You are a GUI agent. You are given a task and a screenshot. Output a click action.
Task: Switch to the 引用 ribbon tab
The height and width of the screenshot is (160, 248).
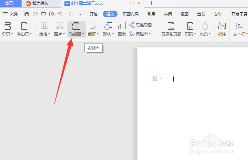tap(151, 14)
